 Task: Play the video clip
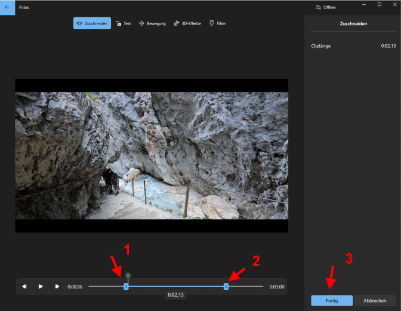pos(41,287)
